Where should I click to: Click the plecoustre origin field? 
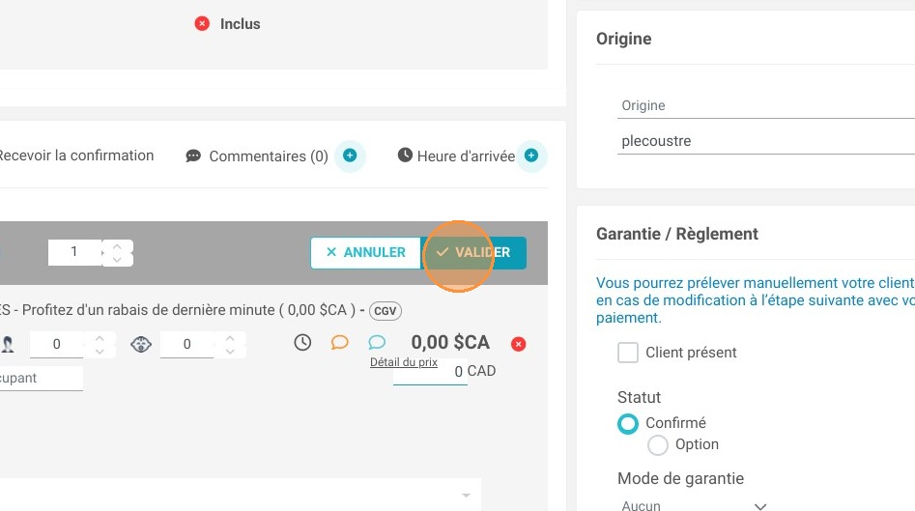[765, 141]
